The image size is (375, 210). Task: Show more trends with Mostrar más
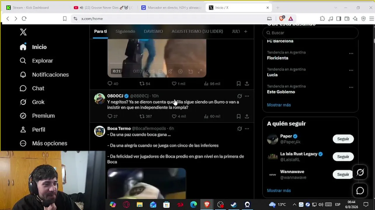(279, 105)
